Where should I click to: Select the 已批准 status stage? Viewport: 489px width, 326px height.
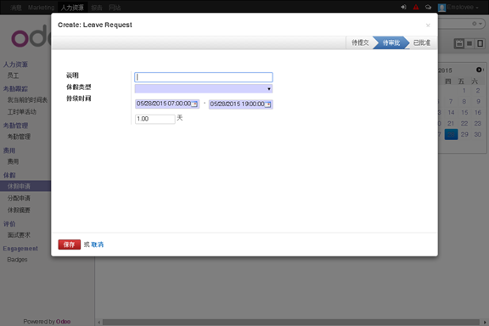422,42
